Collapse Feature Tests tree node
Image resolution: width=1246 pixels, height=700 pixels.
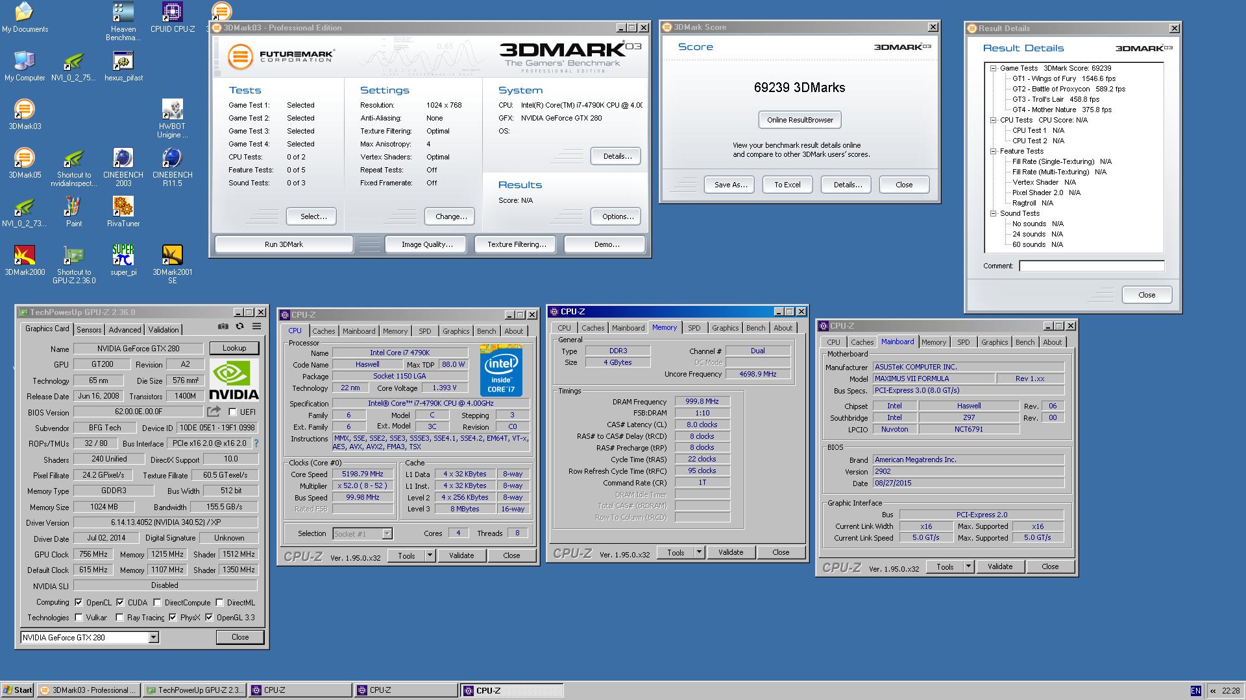[x=993, y=151]
